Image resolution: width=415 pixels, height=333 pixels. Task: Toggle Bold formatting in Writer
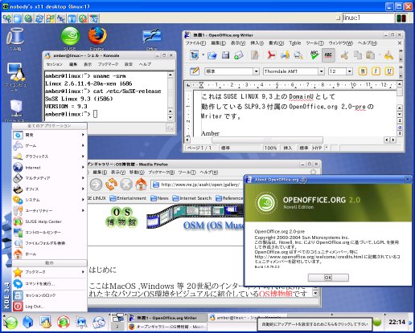363,71
